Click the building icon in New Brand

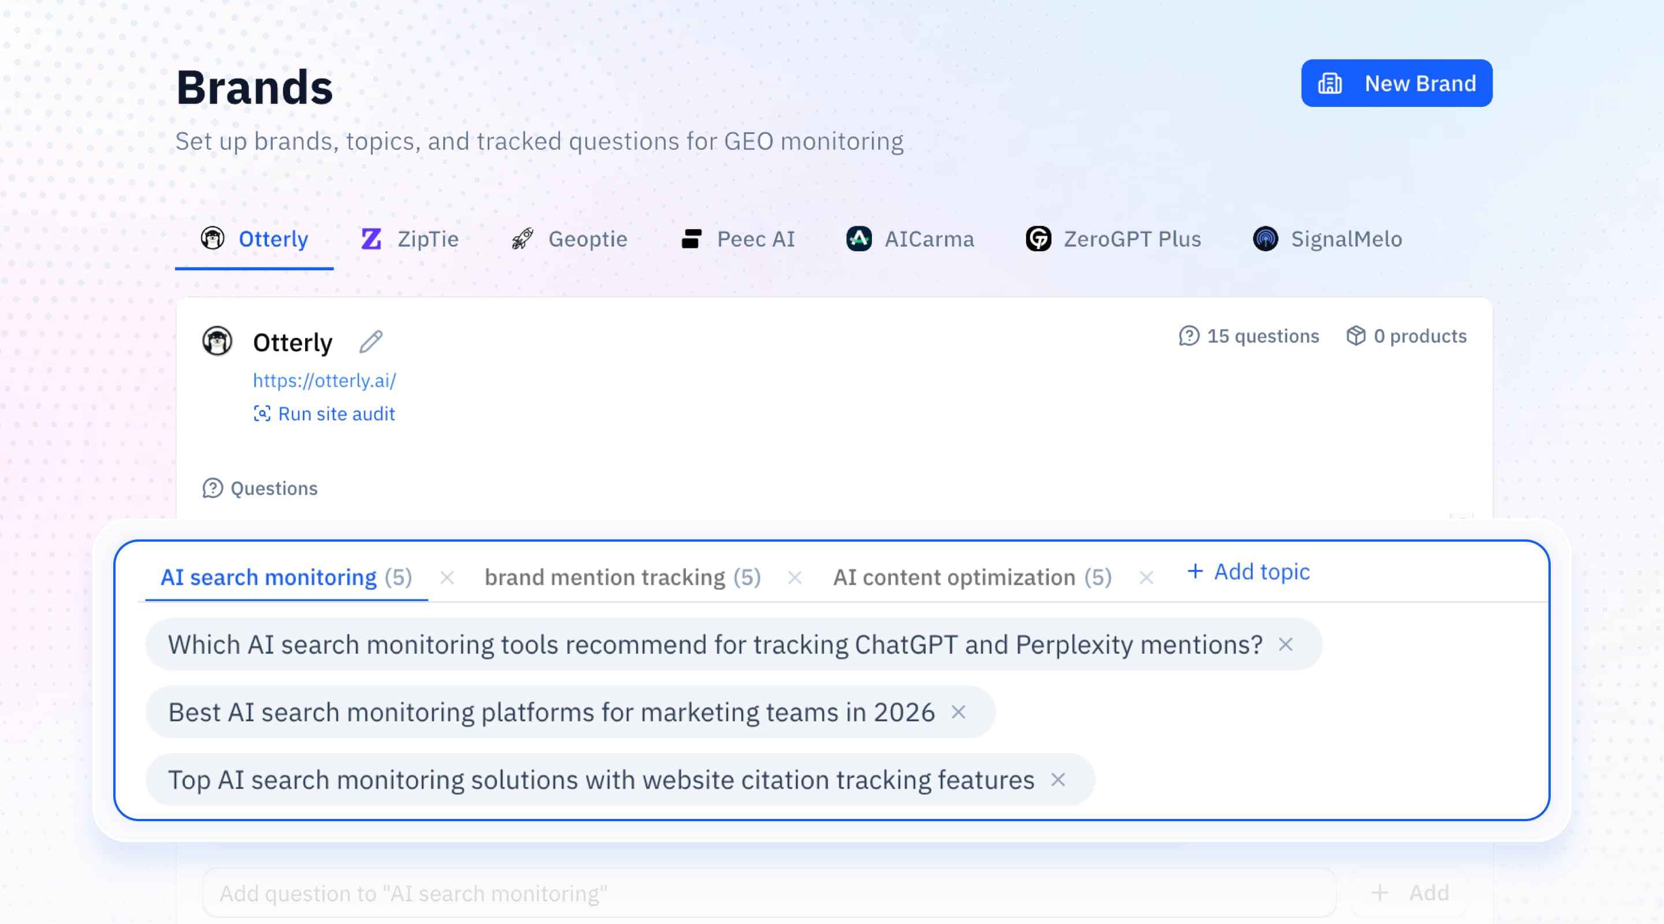click(1329, 83)
